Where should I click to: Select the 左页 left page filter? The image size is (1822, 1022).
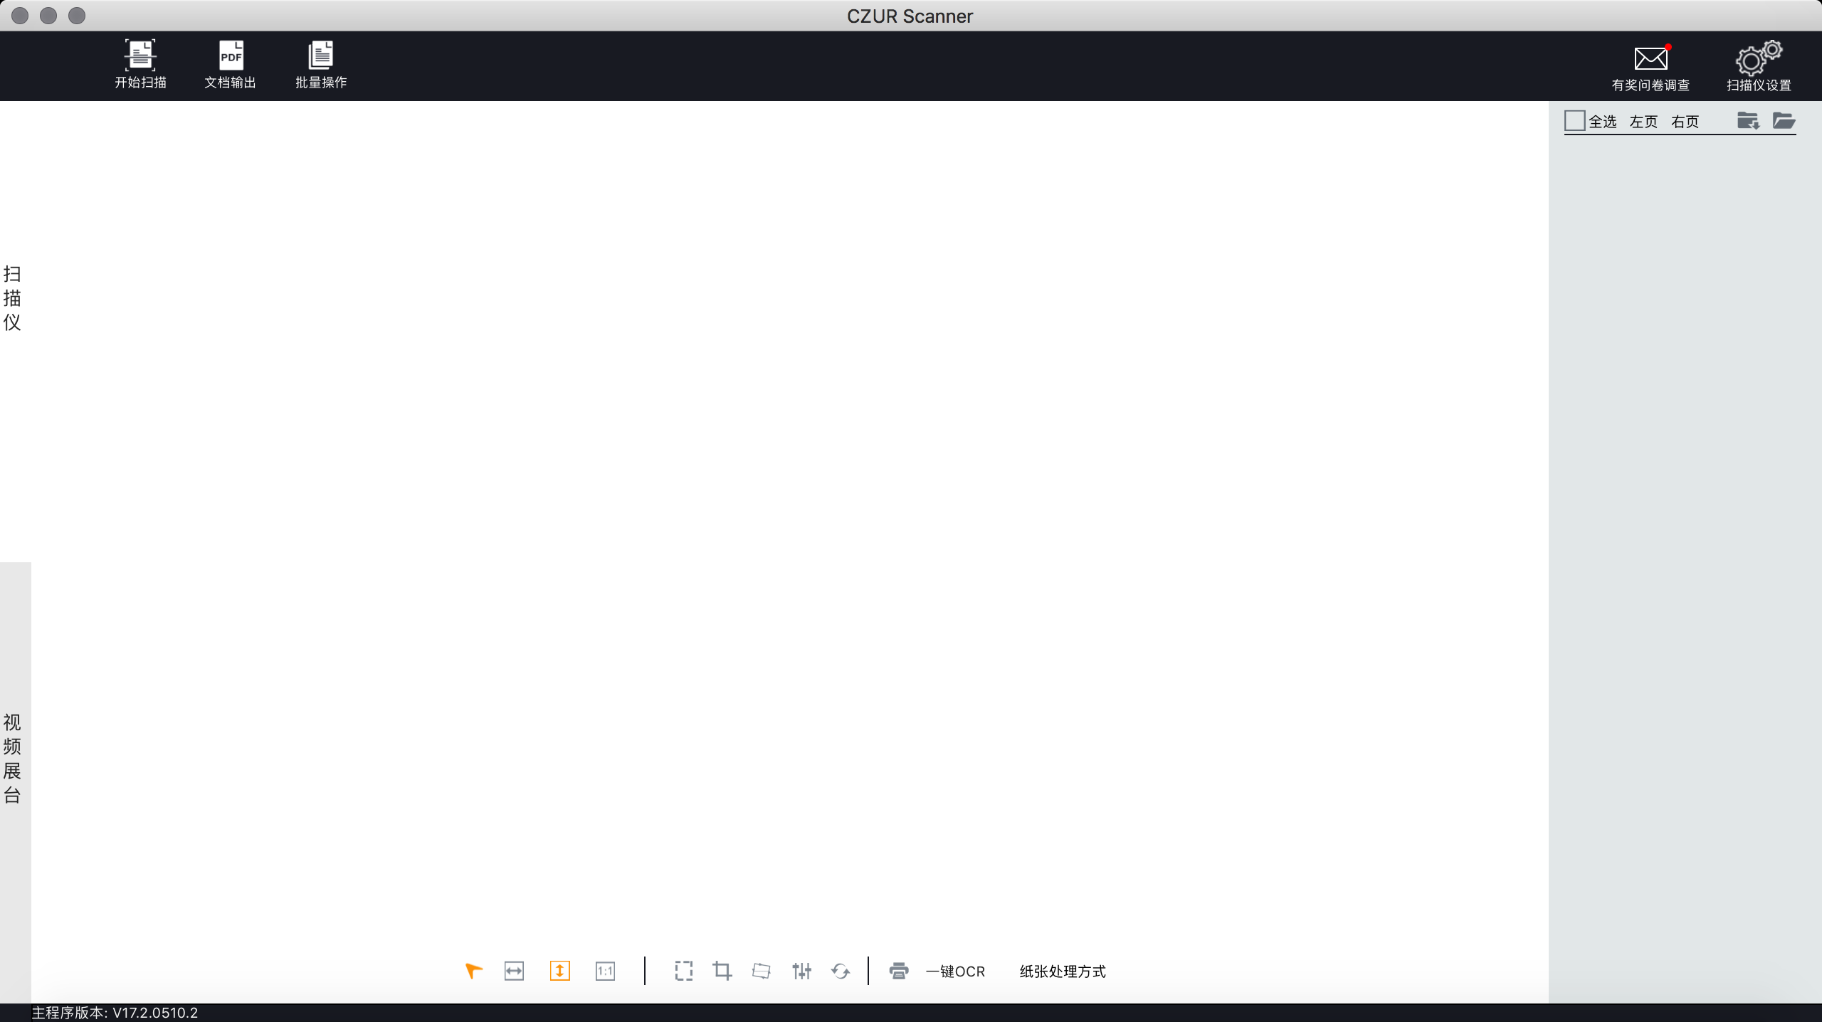click(1643, 122)
